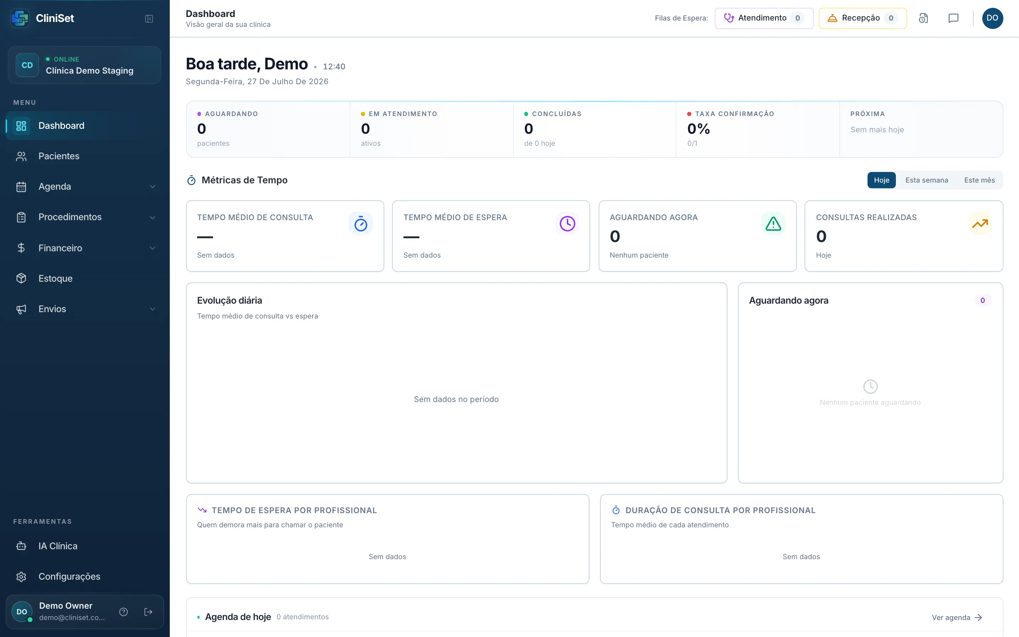Click the "Agenda de hoje" heading
Image resolution: width=1019 pixels, height=637 pixels.
(x=238, y=617)
